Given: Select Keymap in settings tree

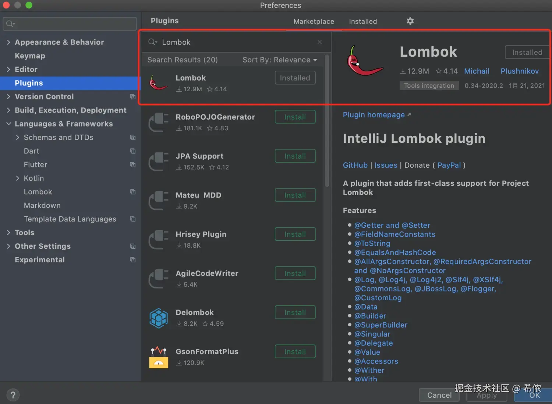Looking at the screenshot, I should pos(30,56).
